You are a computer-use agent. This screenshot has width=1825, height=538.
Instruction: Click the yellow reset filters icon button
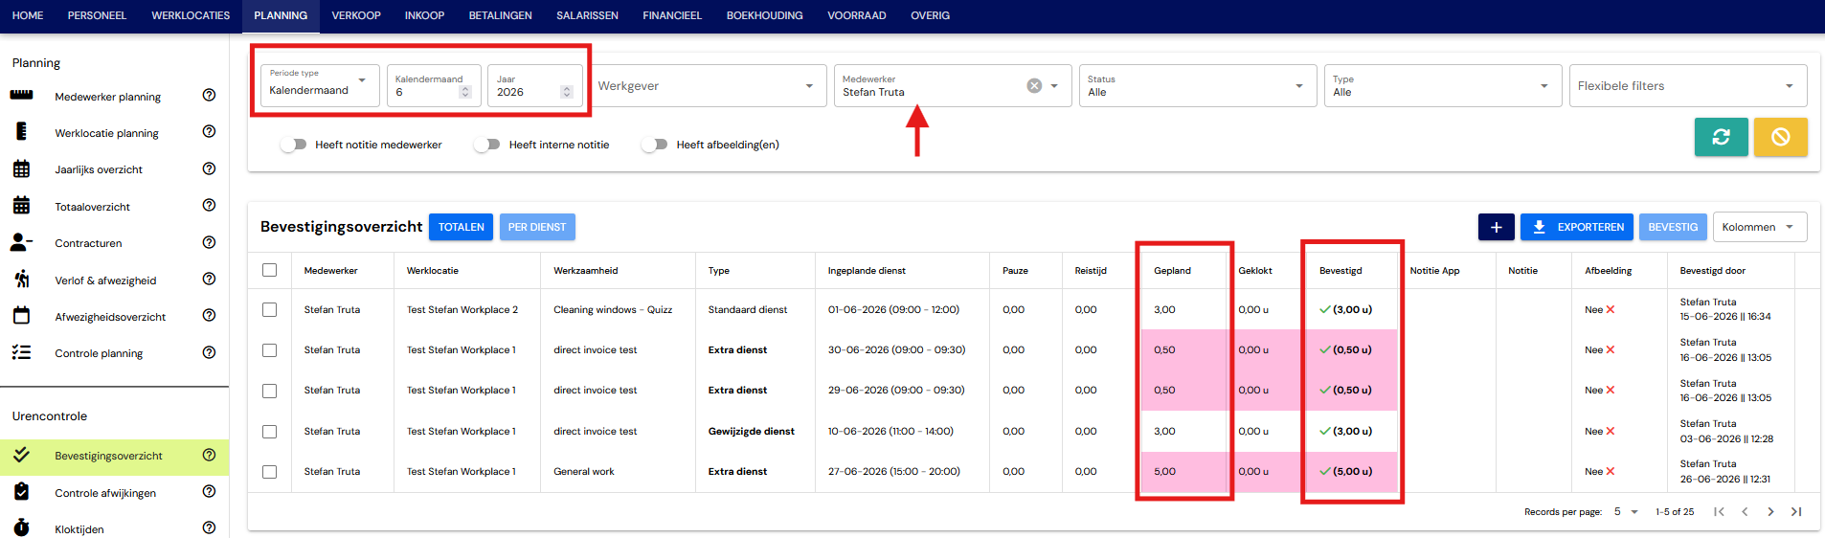(x=1780, y=137)
